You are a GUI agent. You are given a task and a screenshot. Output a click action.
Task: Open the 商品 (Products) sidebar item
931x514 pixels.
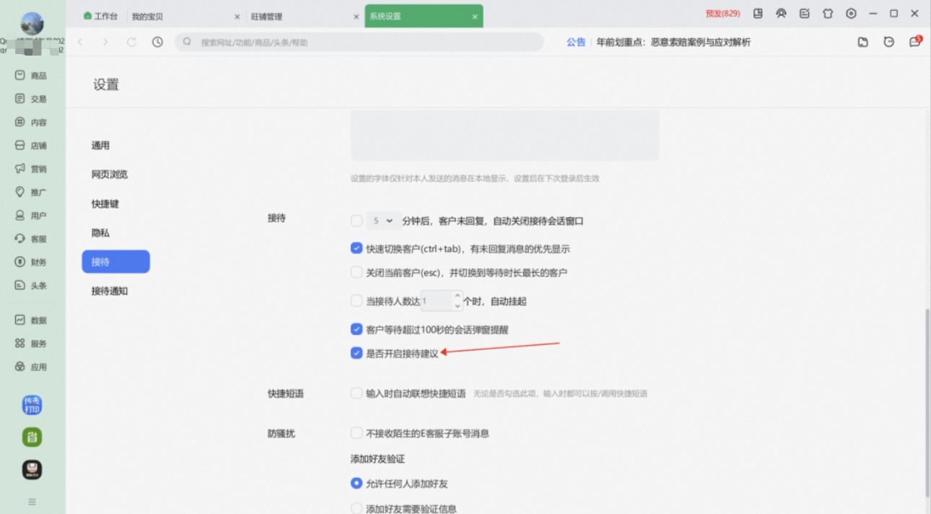tap(31, 76)
